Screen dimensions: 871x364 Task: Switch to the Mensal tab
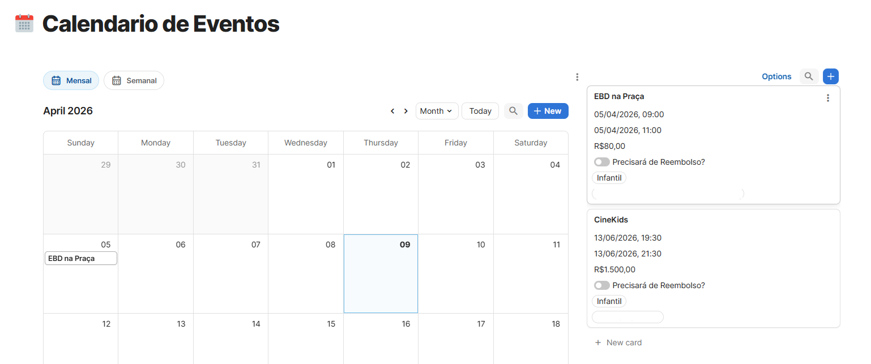click(x=71, y=80)
